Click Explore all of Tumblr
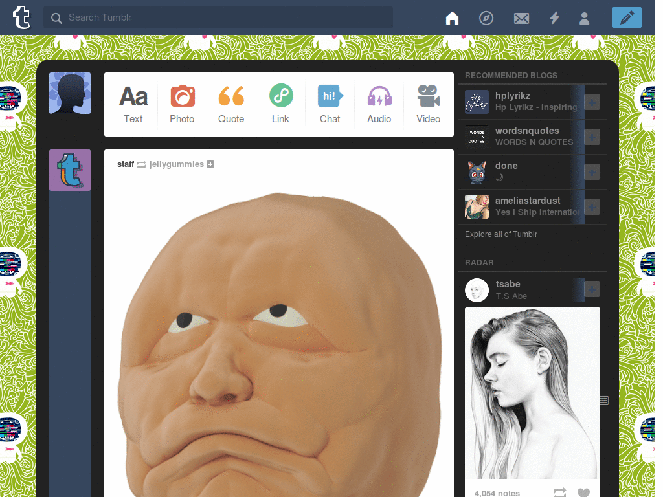 click(501, 234)
